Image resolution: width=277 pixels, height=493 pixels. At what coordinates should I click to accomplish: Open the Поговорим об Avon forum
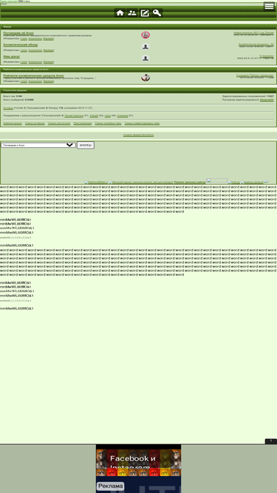click(x=18, y=33)
